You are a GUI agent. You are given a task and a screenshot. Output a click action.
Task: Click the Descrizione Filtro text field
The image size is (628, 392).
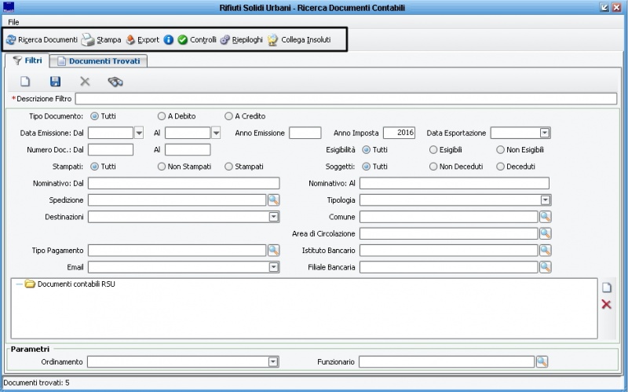click(x=345, y=99)
